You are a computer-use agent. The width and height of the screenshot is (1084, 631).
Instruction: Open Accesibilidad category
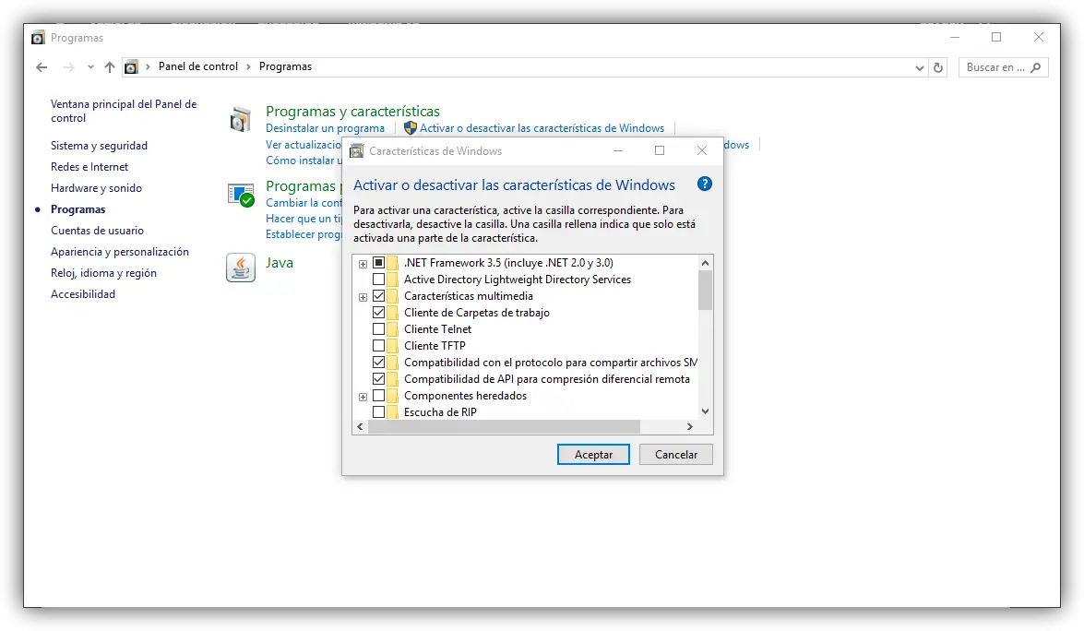[83, 294]
